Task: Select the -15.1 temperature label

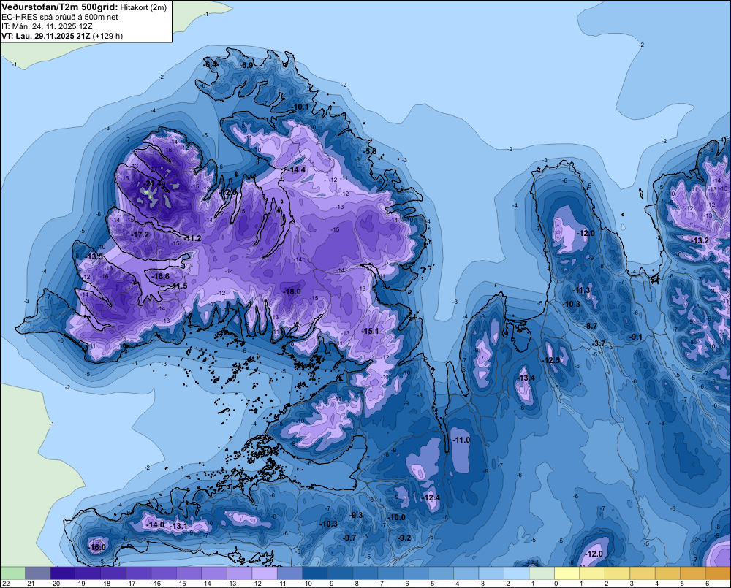Action: pos(370,331)
